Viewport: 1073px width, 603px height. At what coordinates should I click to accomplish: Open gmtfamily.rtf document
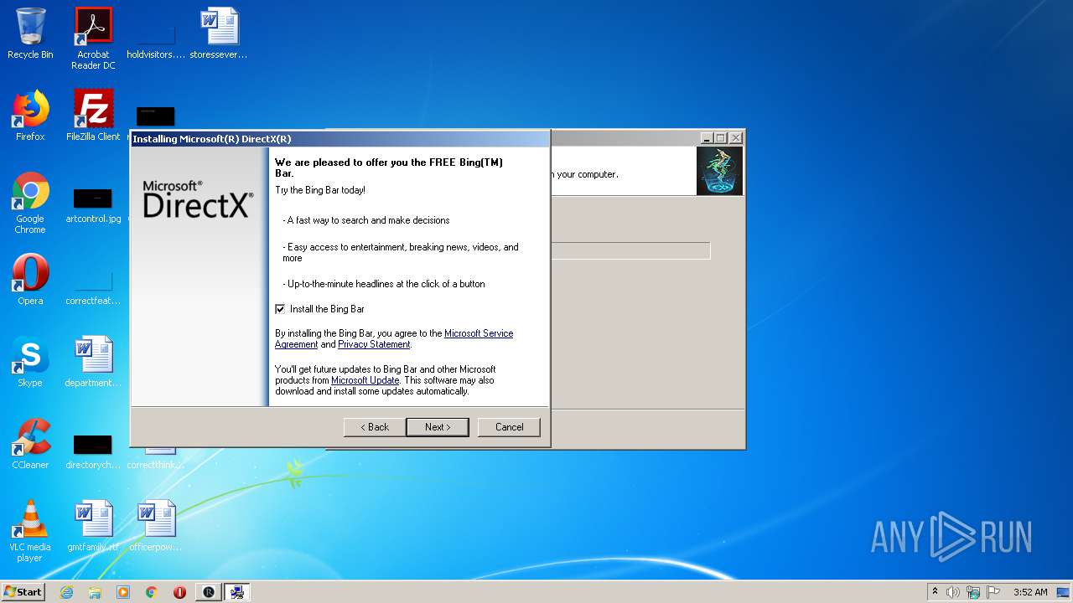93,526
